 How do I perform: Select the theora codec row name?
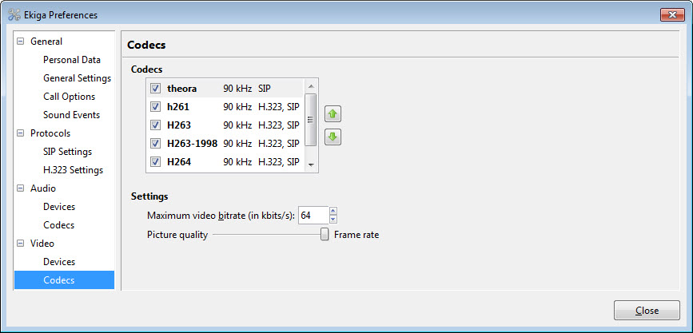pyautogui.click(x=181, y=89)
